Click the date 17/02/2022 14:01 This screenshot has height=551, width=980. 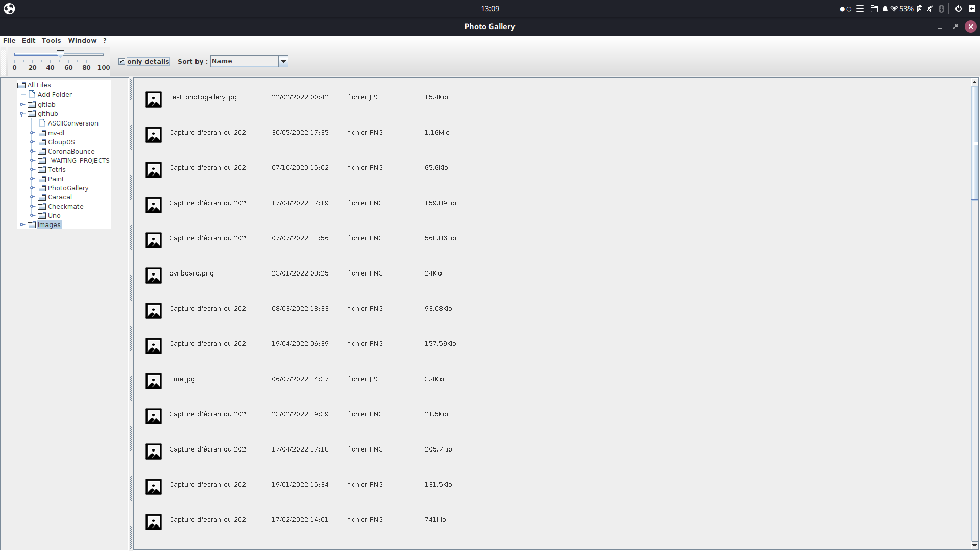300,520
